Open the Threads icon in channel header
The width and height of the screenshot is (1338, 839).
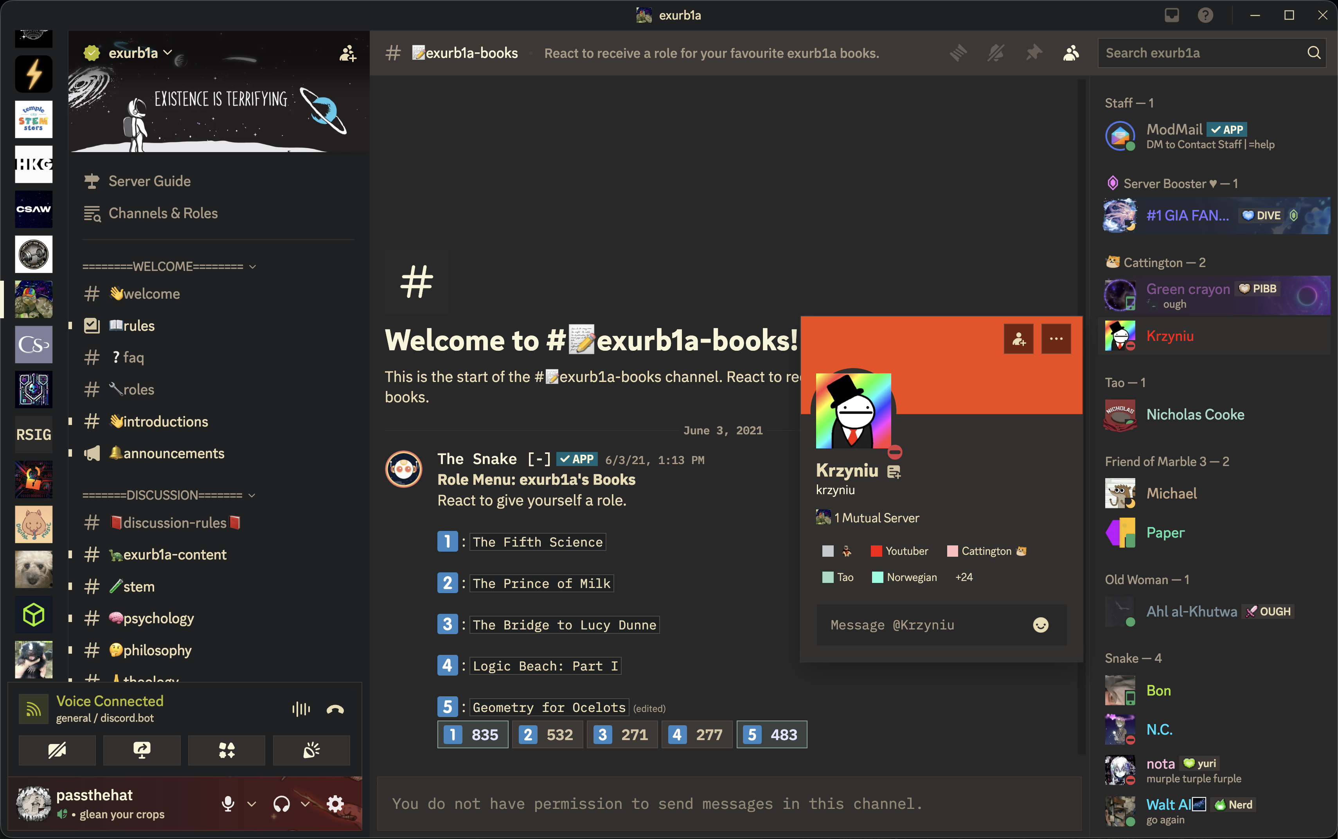click(x=958, y=53)
